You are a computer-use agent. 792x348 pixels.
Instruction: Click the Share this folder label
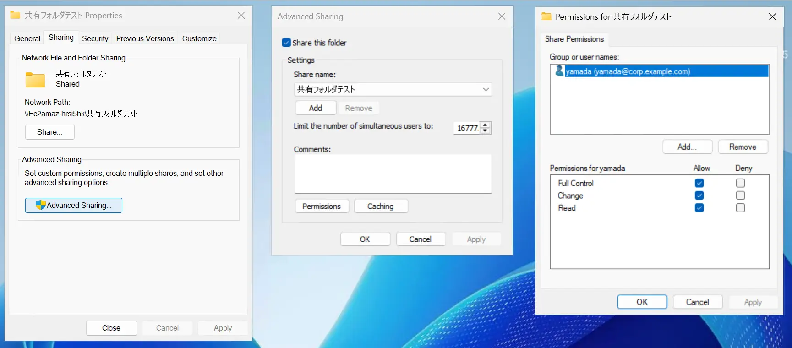319,43
